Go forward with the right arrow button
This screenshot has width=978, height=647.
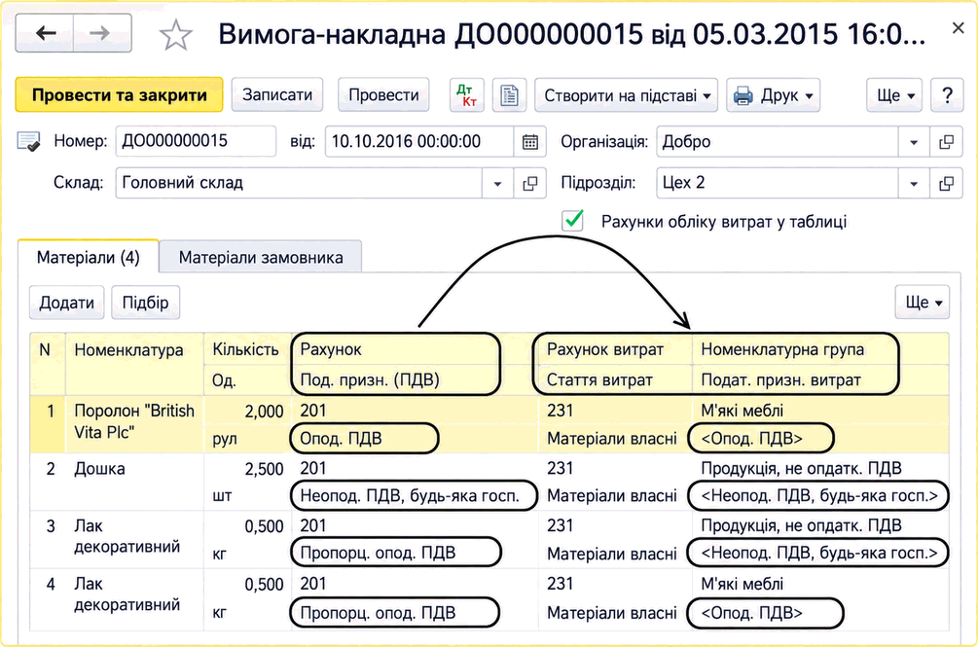(x=101, y=33)
